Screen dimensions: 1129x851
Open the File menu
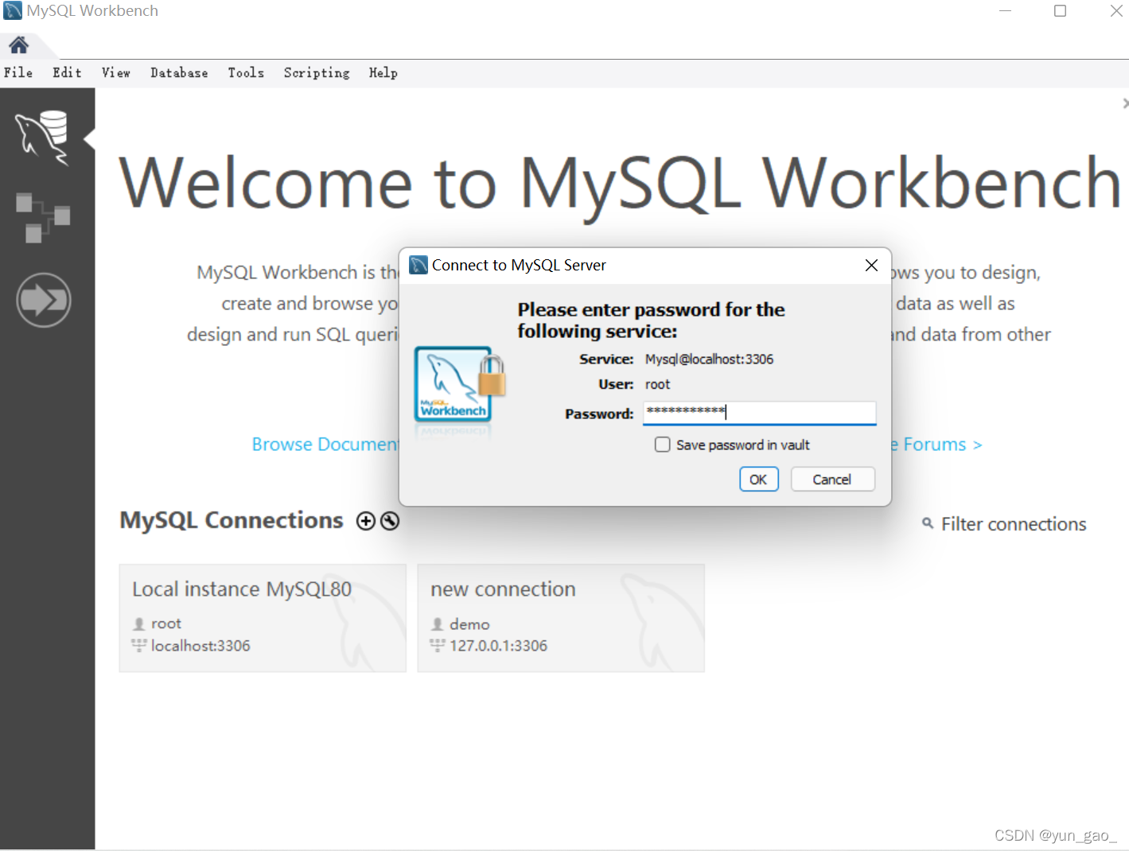[x=18, y=73]
